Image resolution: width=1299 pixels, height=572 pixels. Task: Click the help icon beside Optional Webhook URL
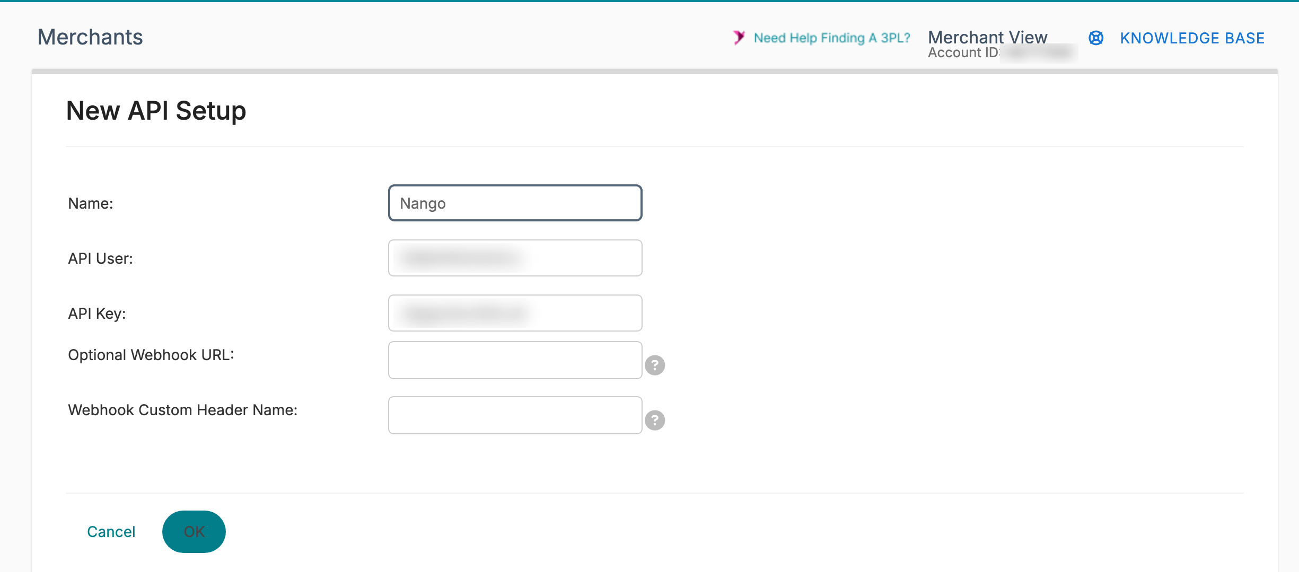click(655, 365)
